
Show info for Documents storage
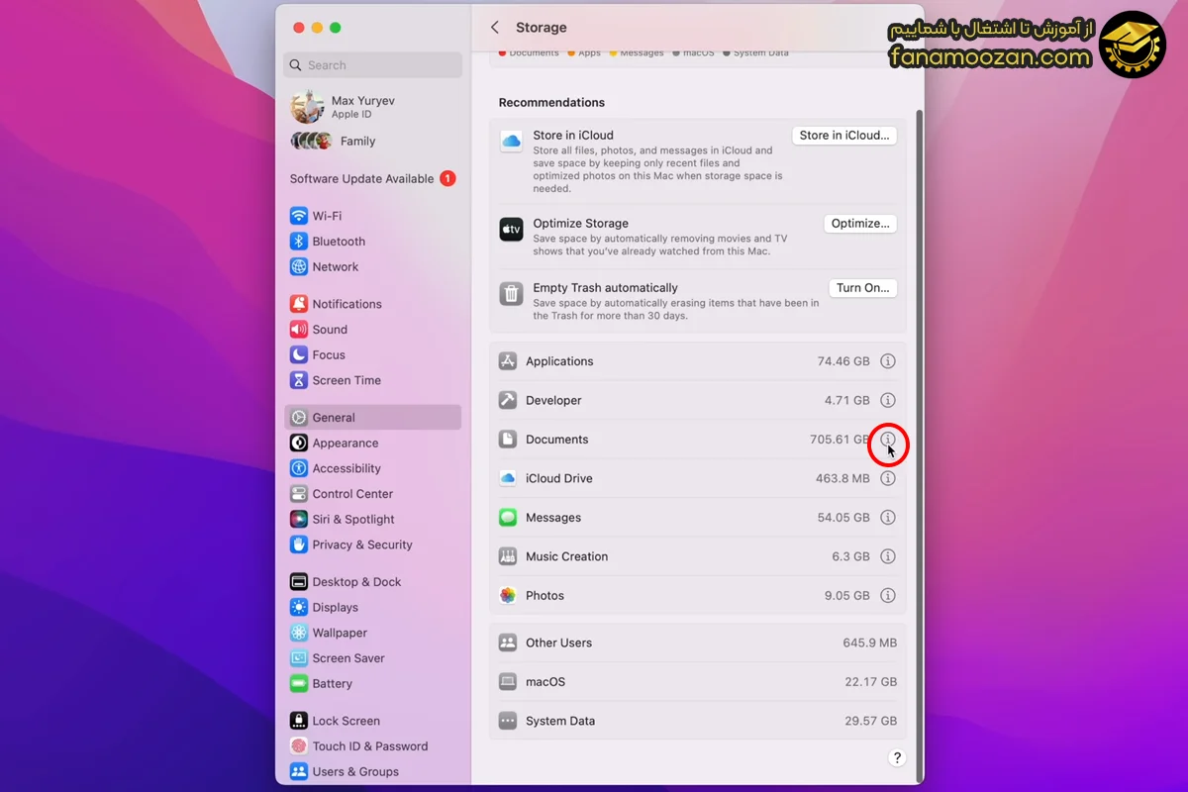[888, 440]
